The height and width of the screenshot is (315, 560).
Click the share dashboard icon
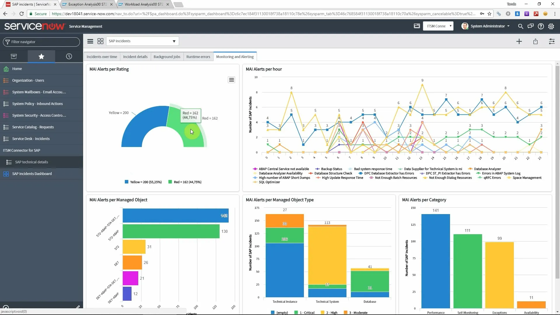coord(535,41)
